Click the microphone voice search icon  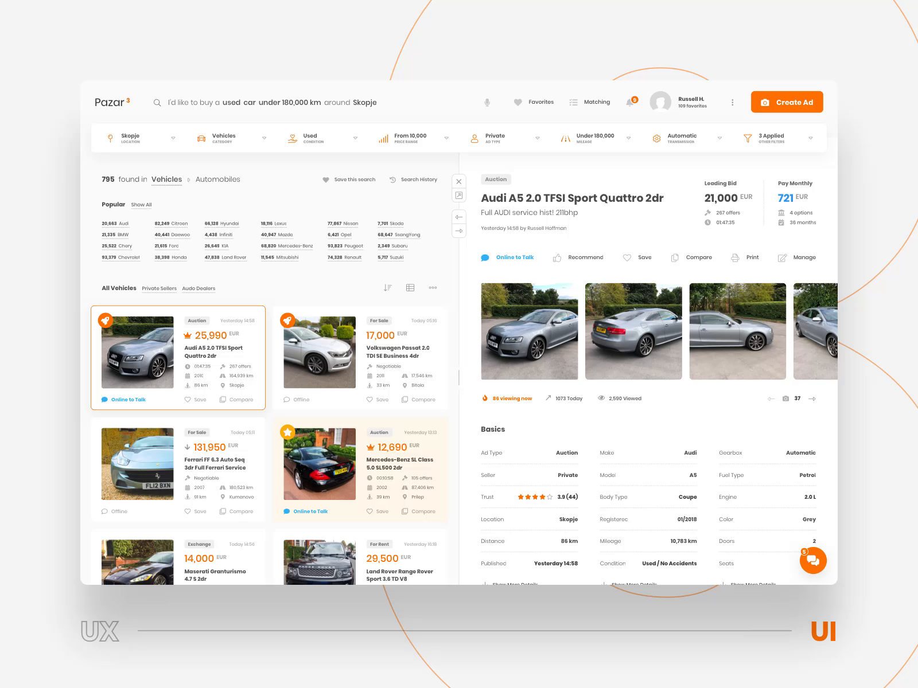click(x=487, y=102)
